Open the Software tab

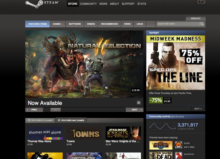pyautogui.click(x=75, y=24)
